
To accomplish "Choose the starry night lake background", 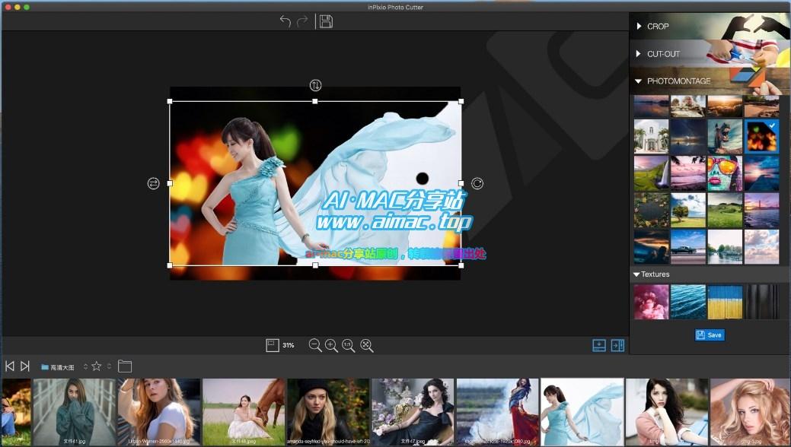I will (688, 136).
